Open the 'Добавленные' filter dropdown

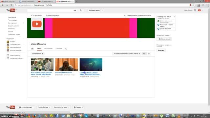click(x=37, y=53)
